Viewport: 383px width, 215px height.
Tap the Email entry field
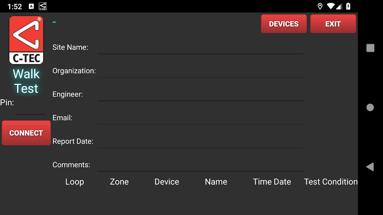point(200,118)
